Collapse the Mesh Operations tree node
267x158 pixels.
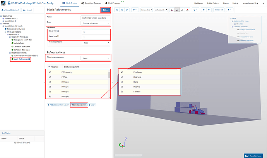coord(6,32)
